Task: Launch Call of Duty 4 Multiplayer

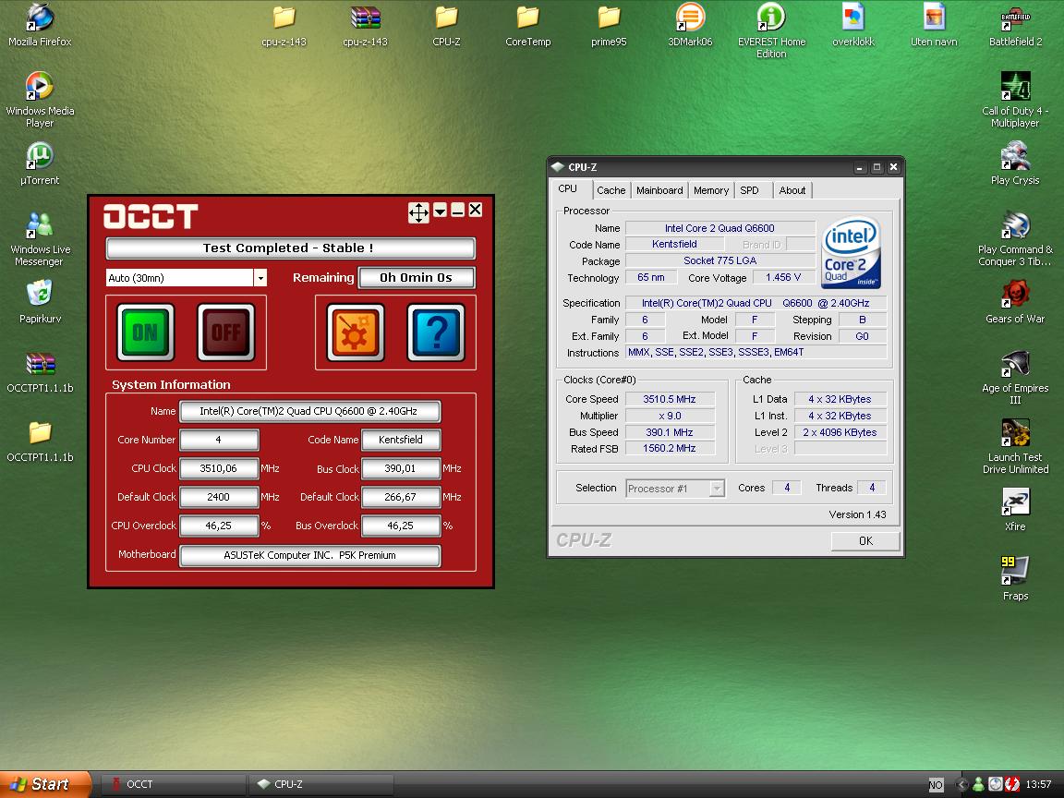Action: coord(1015,99)
